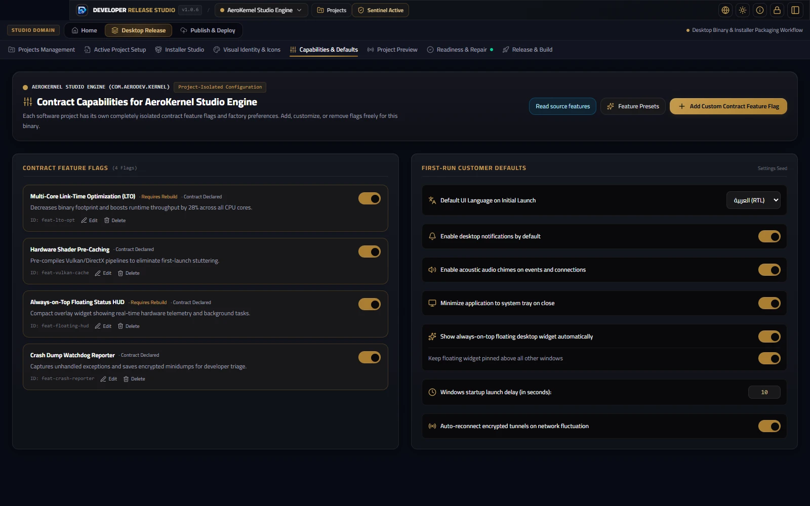Toggle the sidebar panel layout icon
This screenshot has width=810, height=506.
pyautogui.click(x=795, y=10)
